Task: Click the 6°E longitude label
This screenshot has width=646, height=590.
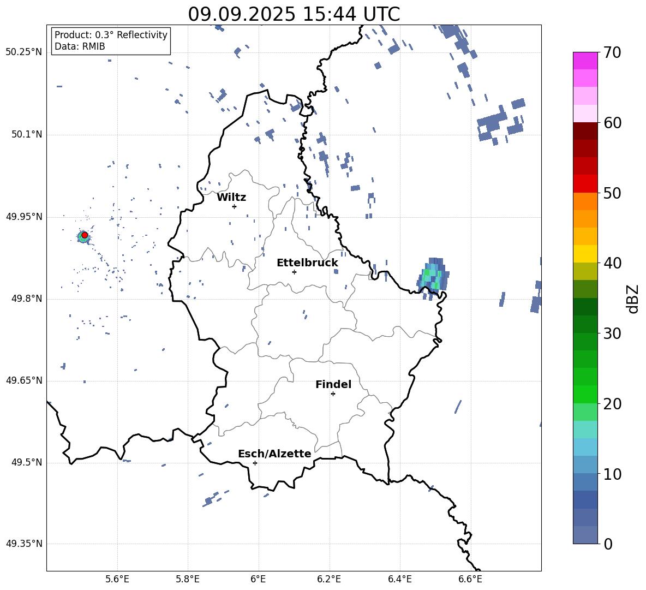Action: pyautogui.click(x=258, y=579)
